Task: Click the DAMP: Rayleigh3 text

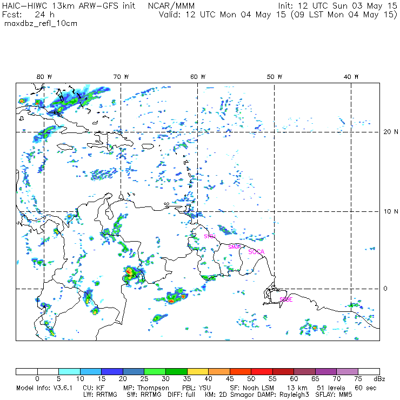Action: 283,395
